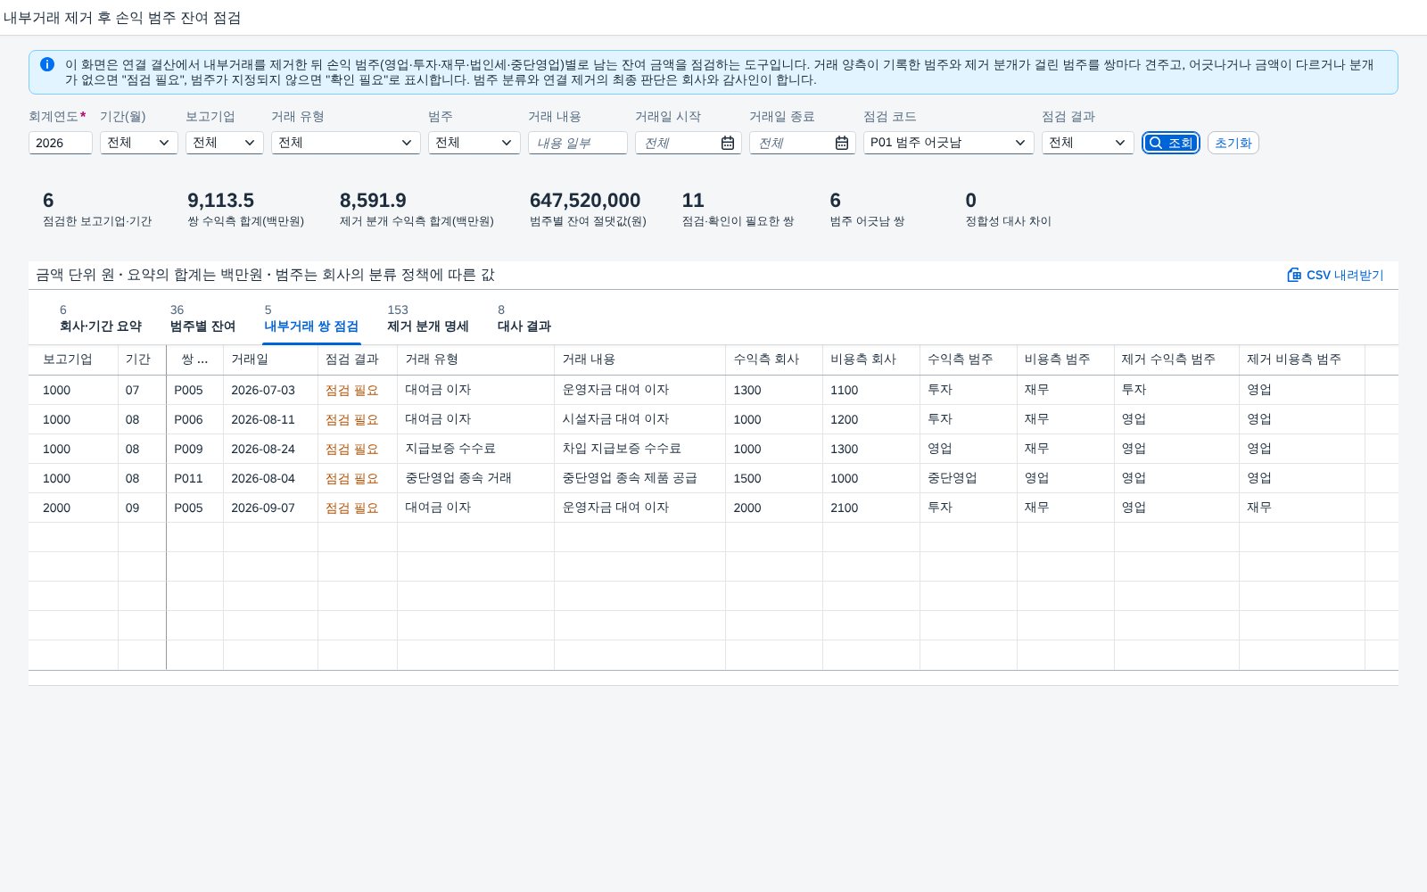This screenshot has width=1427, height=892.
Task: Click 시설자금 대여 이자 cell
Action: tap(639, 419)
